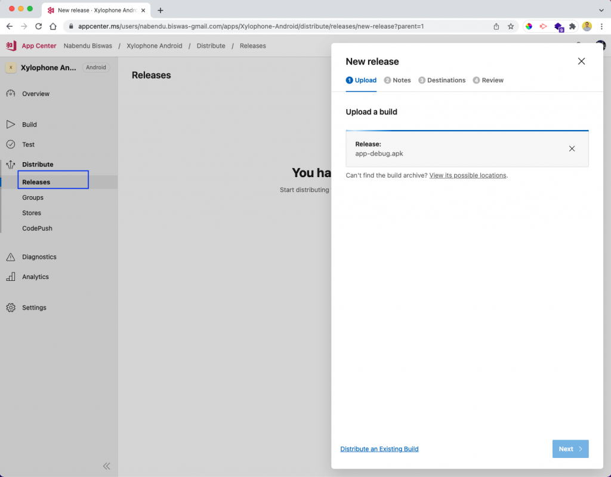
Task: Click the Settings gear icon
Action: pyautogui.click(x=11, y=307)
